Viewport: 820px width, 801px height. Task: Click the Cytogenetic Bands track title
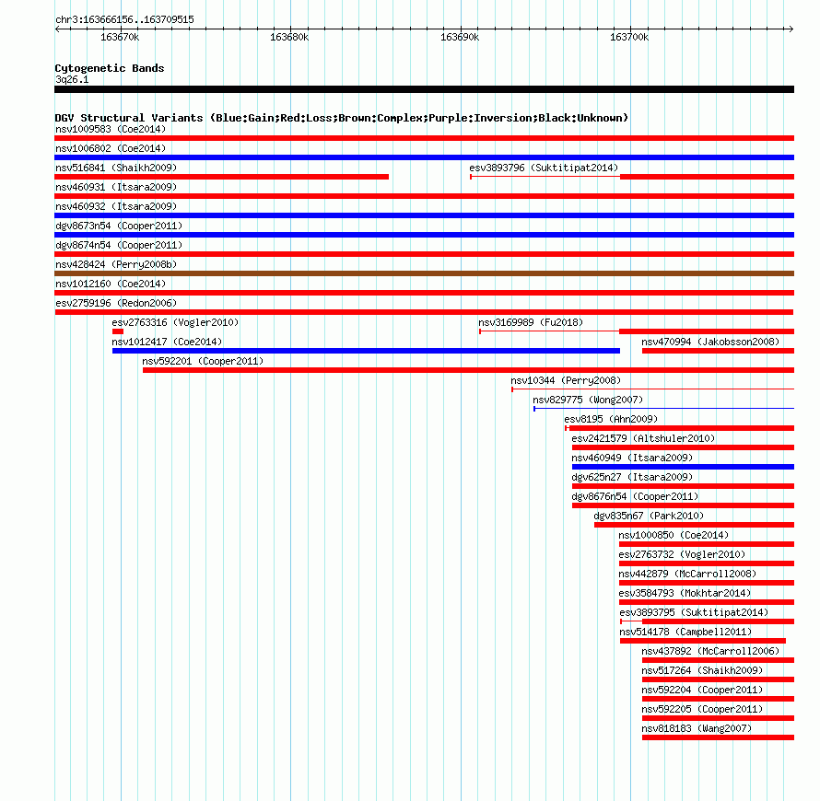pyautogui.click(x=110, y=68)
